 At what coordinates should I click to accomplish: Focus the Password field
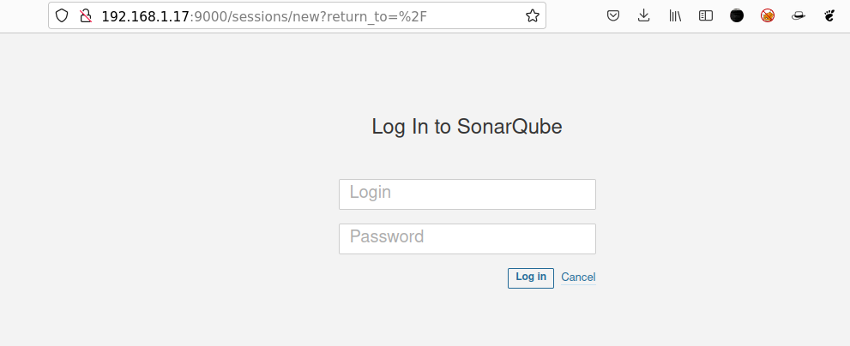(467, 239)
